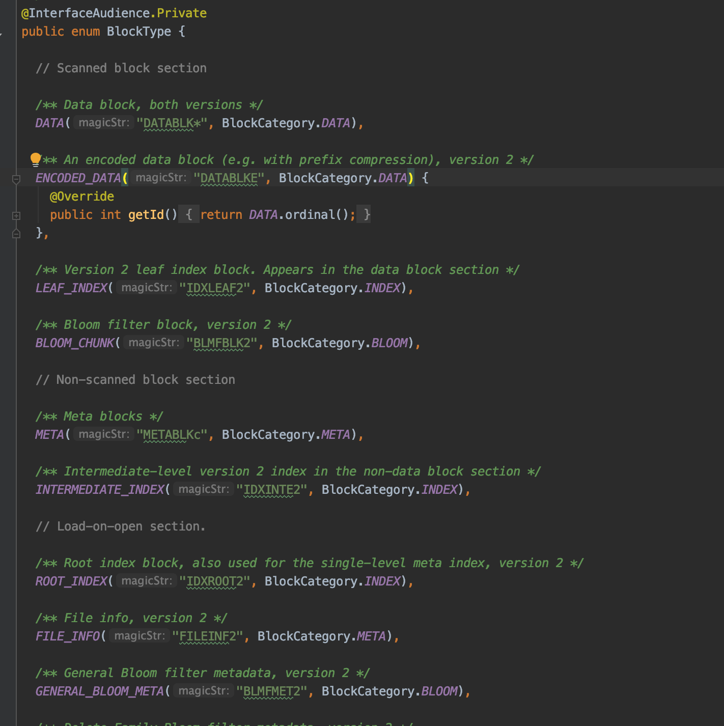Click the magicStr hint on the LEAF_INDEX line
The image size is (724, 726).
(147, 288)
